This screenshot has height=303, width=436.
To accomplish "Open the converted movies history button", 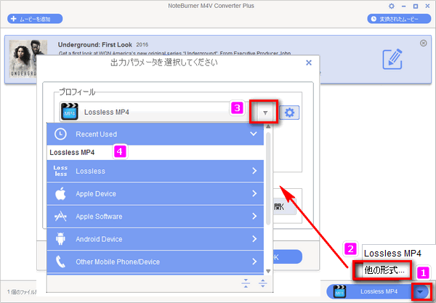I will tap(399, 19).
